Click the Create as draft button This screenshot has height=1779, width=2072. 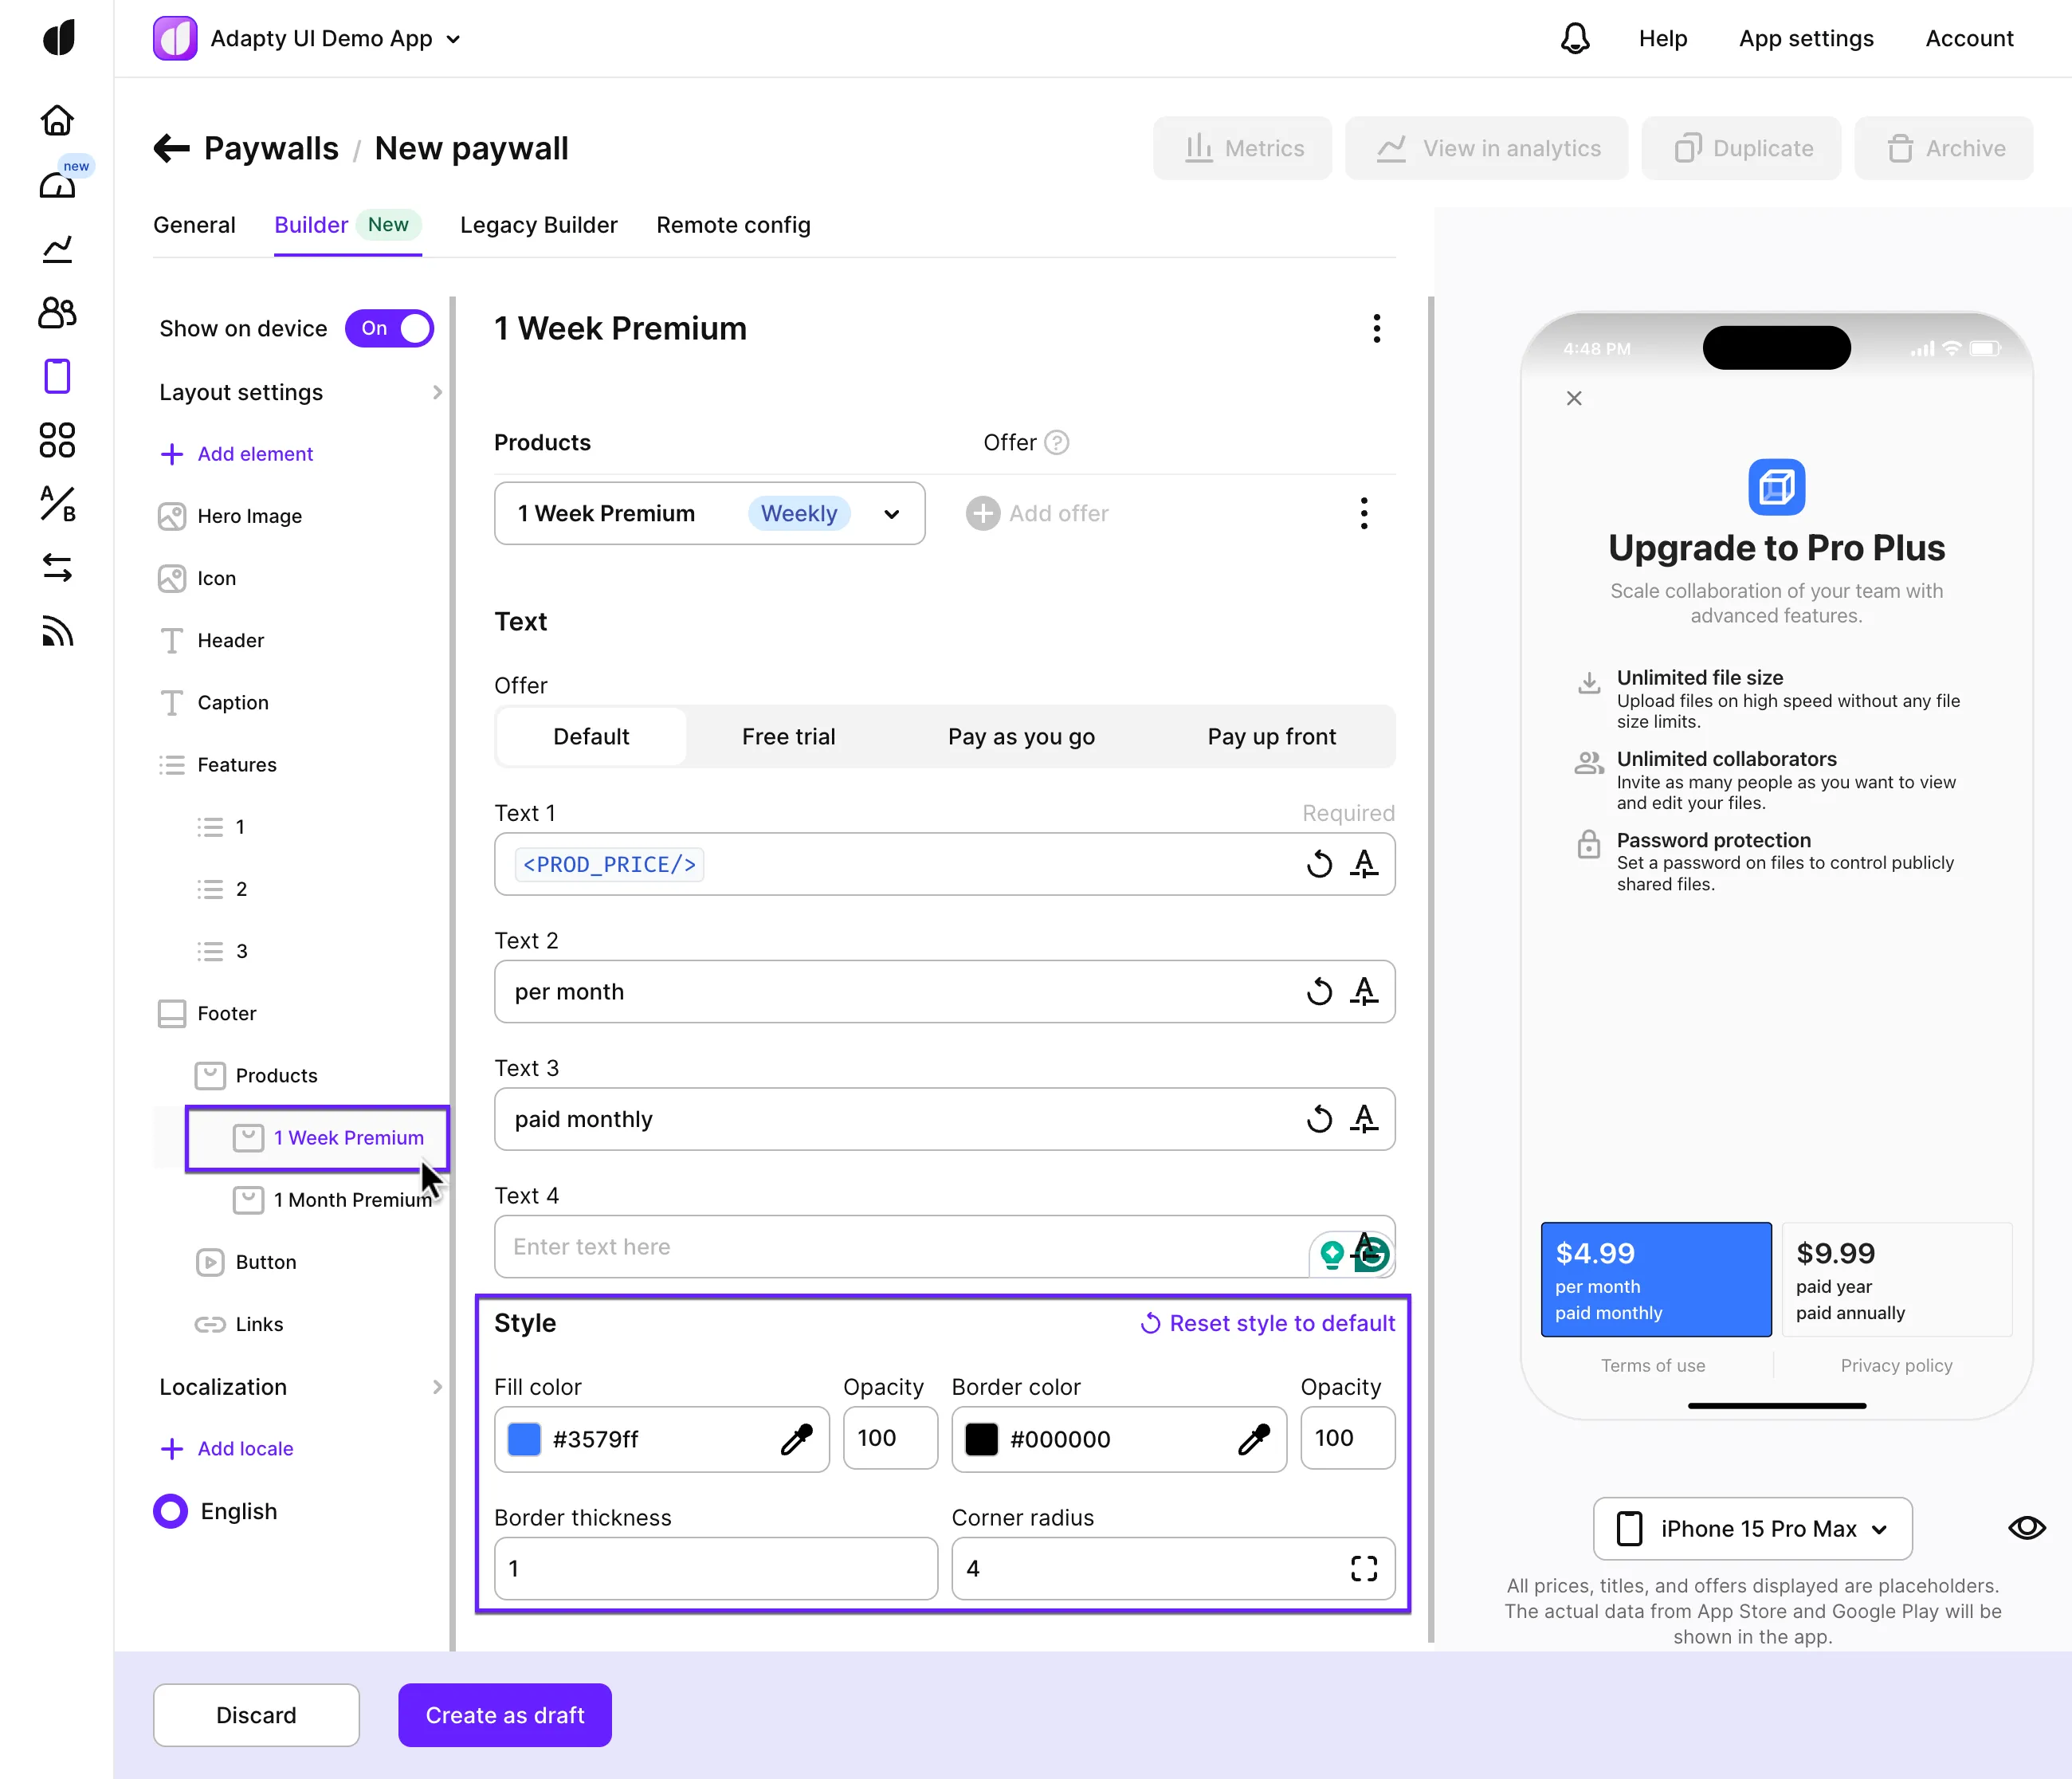[504, 1715]
